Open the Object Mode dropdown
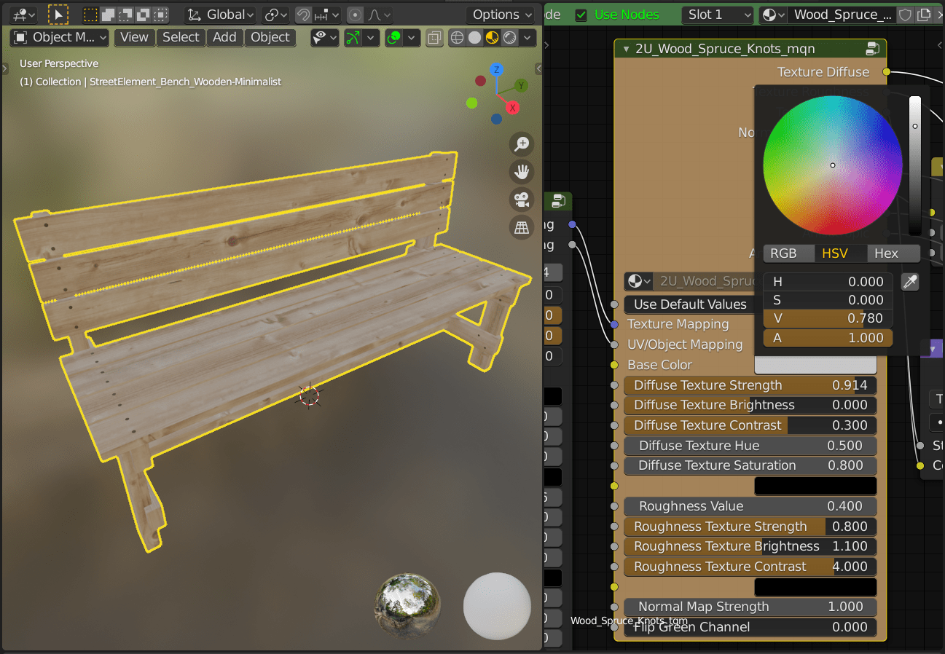Image resolution: width=945 pixels, height=654 pixels. 60,37
